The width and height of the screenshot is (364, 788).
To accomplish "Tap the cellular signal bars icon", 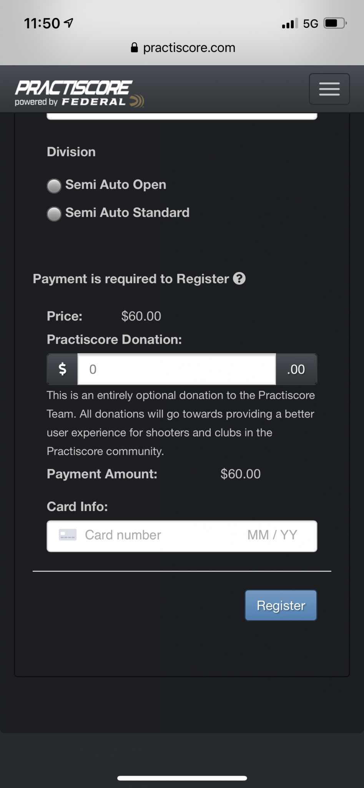I will pyautogui.click(x=289, y=23).
